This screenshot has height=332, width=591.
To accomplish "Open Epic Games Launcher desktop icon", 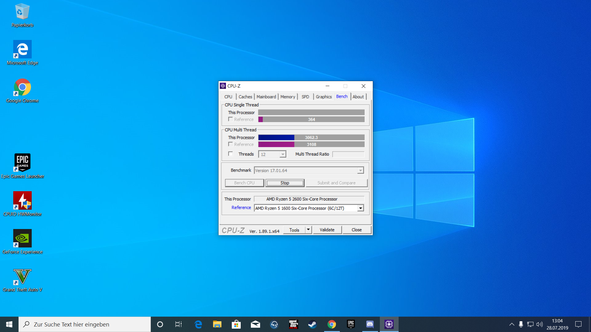I will (x=22, y=163).
